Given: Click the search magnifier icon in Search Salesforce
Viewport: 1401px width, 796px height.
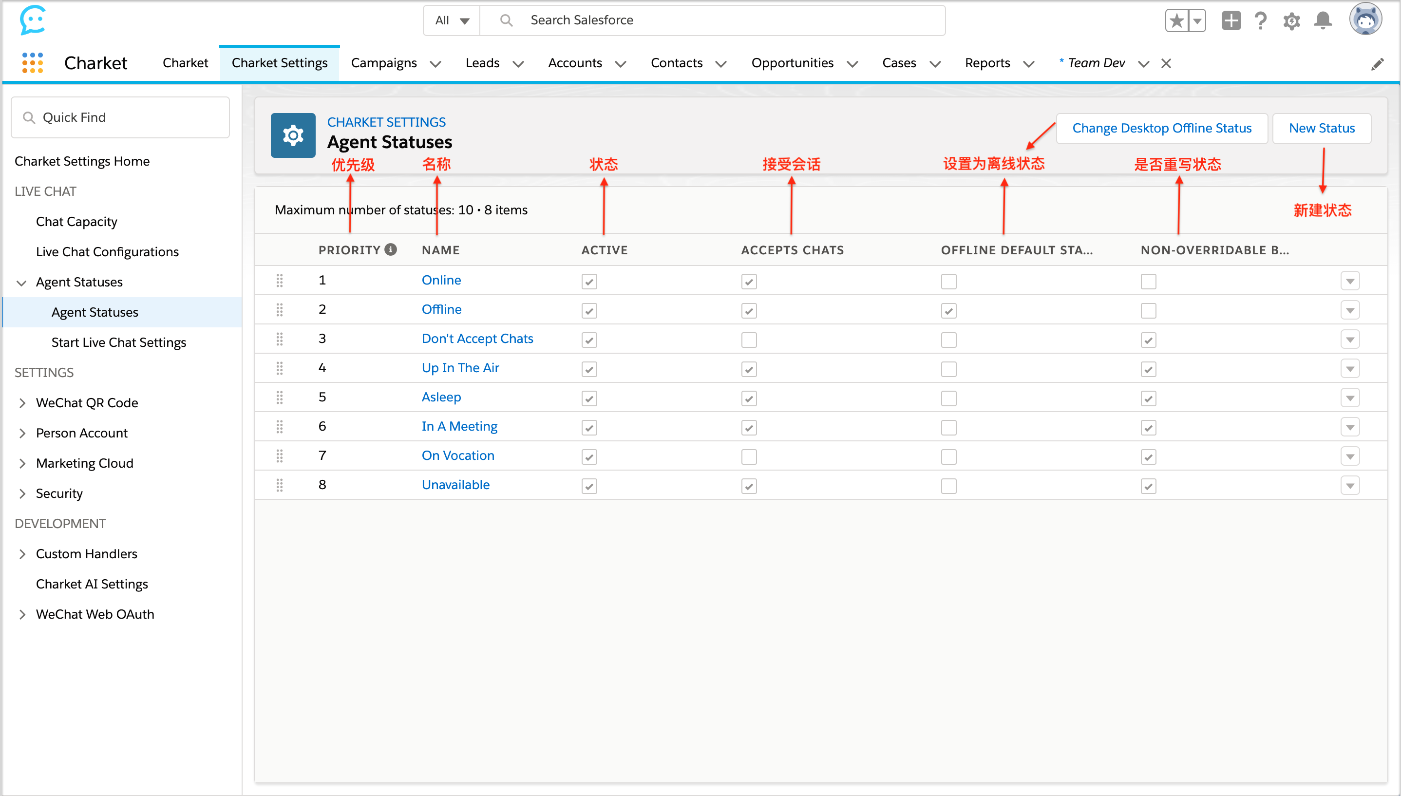Looking at the screenshot, I should (506, 21).
